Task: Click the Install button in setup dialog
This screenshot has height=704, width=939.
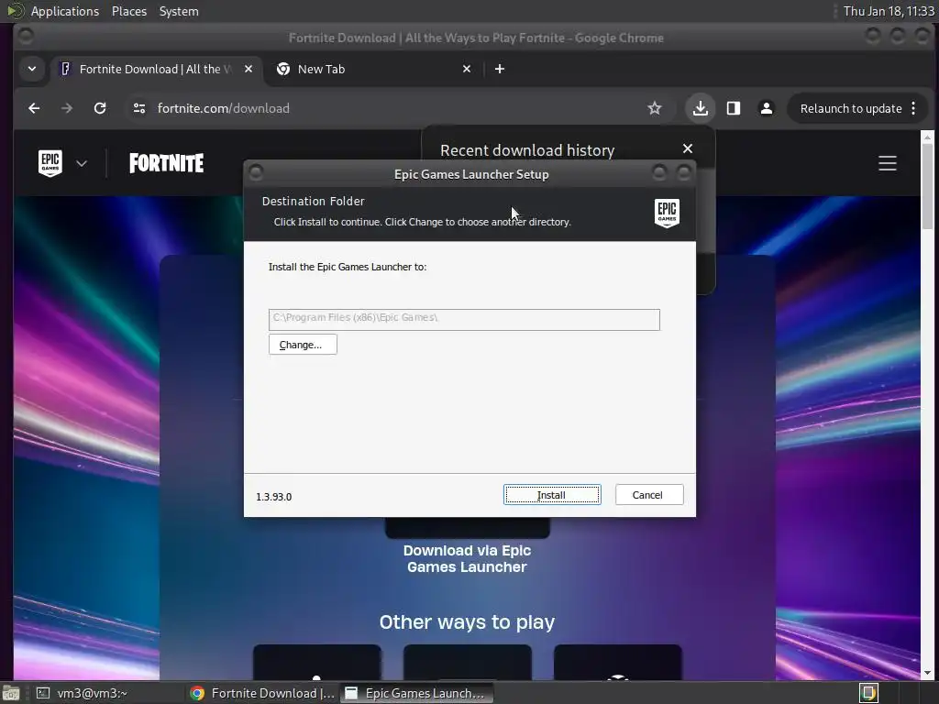Action: point(551,495)
